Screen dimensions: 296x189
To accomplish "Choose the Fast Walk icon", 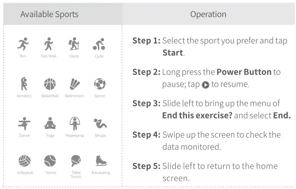I will [x=49, y=44].
